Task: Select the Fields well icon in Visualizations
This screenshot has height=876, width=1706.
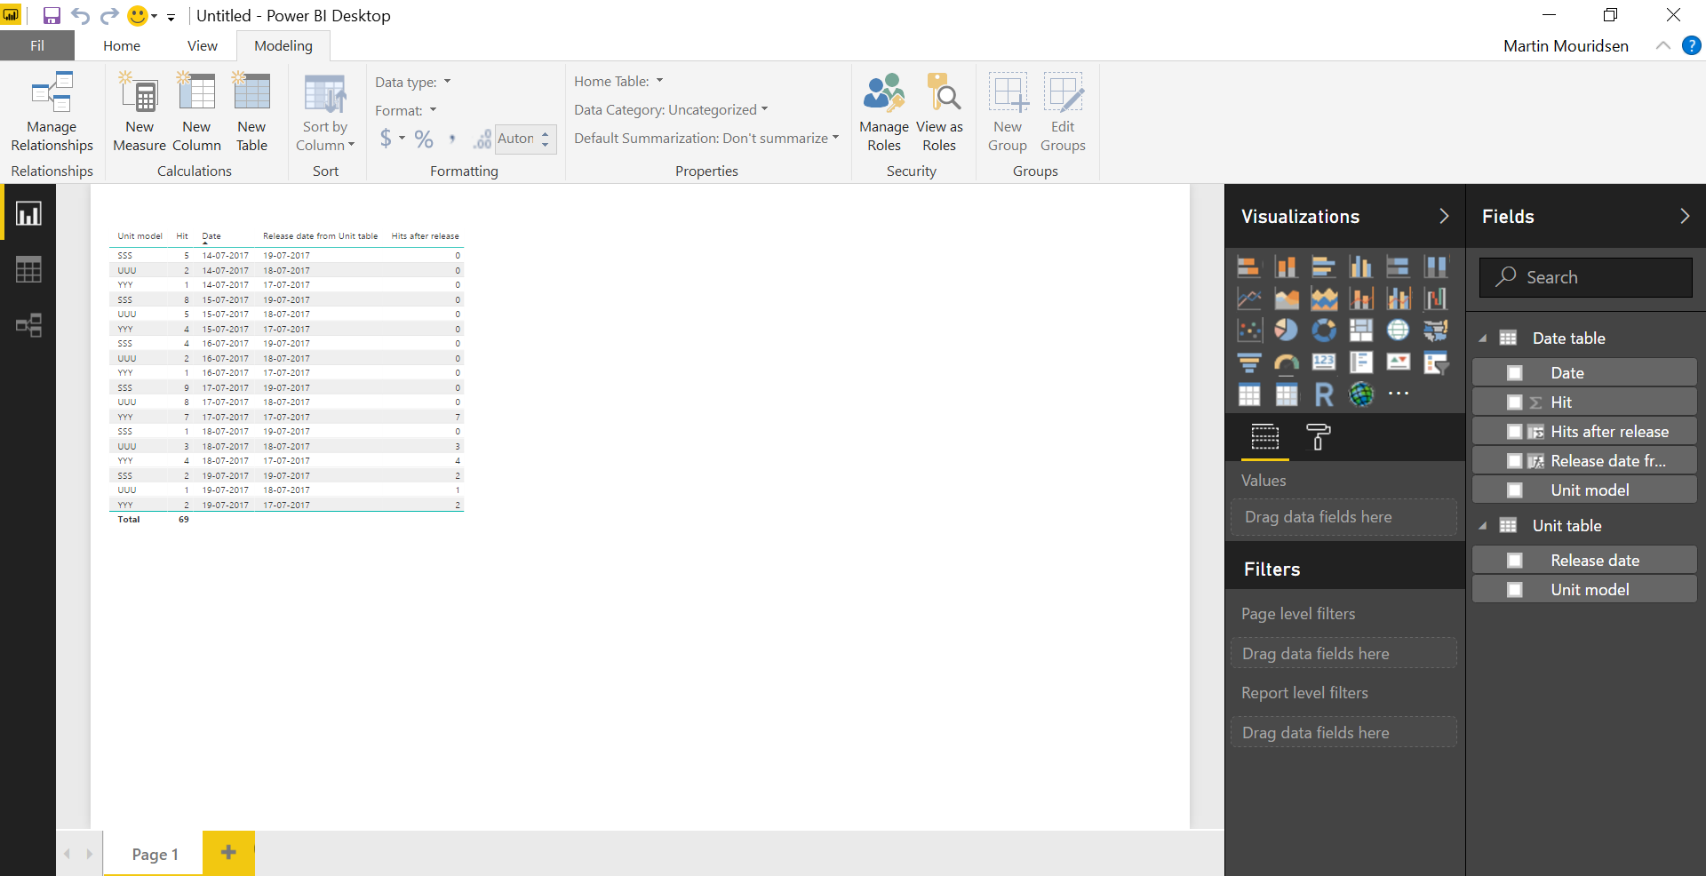Action: click(1265, 437)
